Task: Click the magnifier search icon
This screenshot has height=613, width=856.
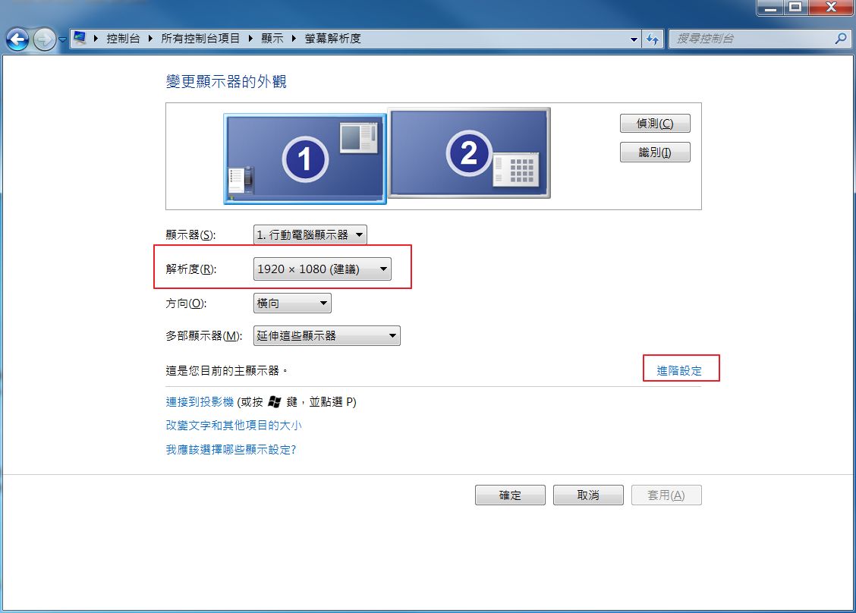Action: [842, 38]
